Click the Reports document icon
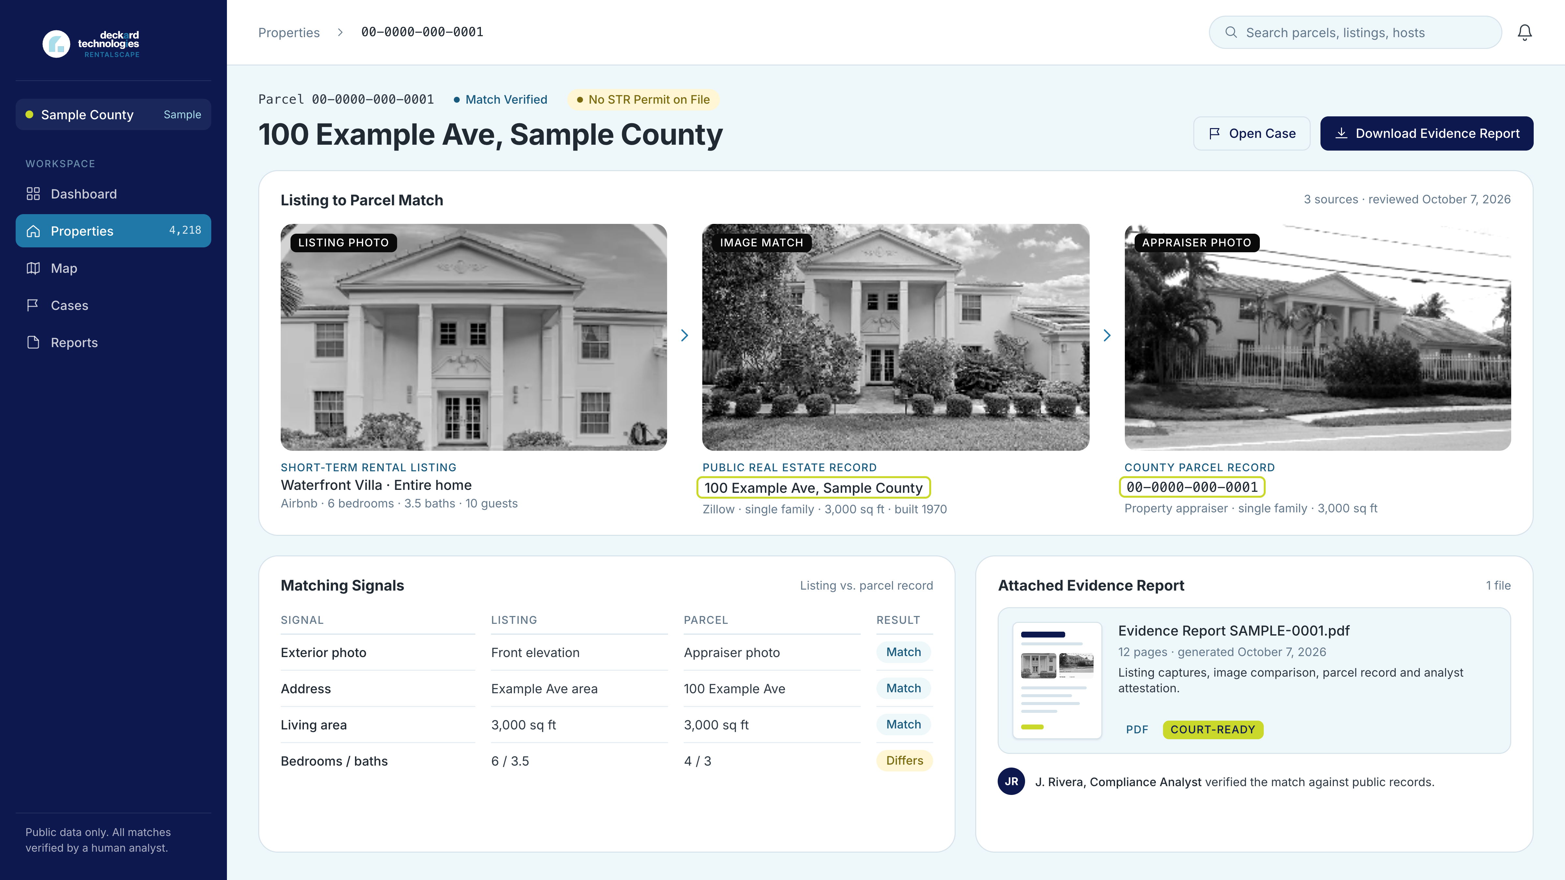This screenshot has height=880, width=1565. pos(33,342)
